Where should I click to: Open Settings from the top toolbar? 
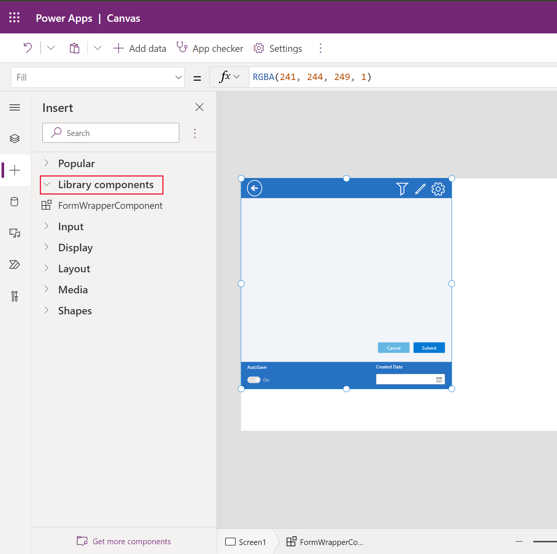click(x=277, y=48)
